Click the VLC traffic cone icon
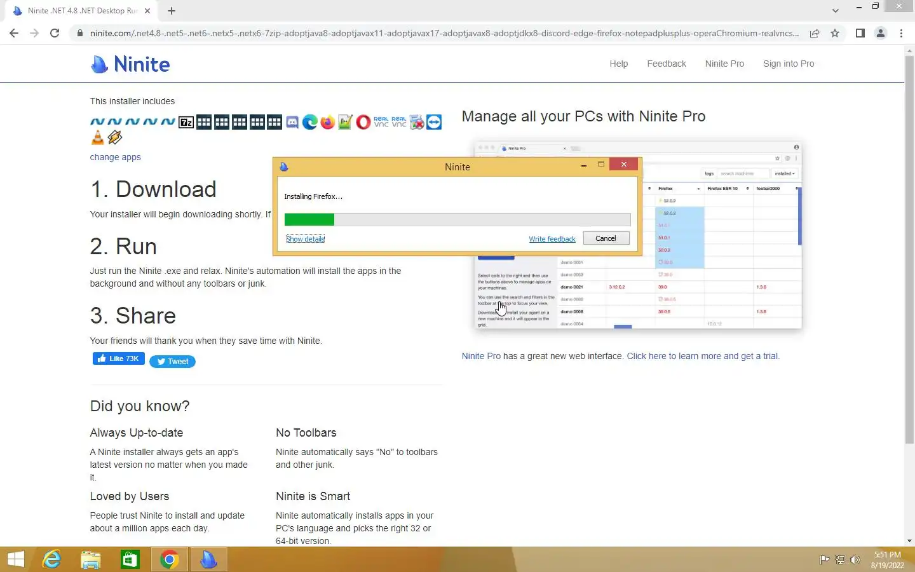 click(97, 137)
